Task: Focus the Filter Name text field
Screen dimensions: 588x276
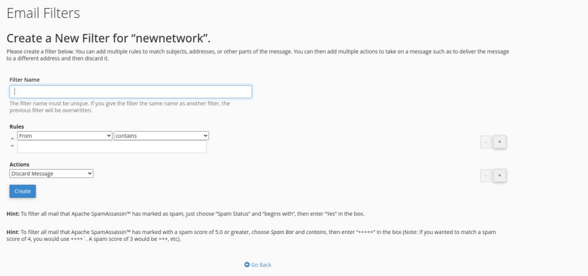Action: click(130, 91)
